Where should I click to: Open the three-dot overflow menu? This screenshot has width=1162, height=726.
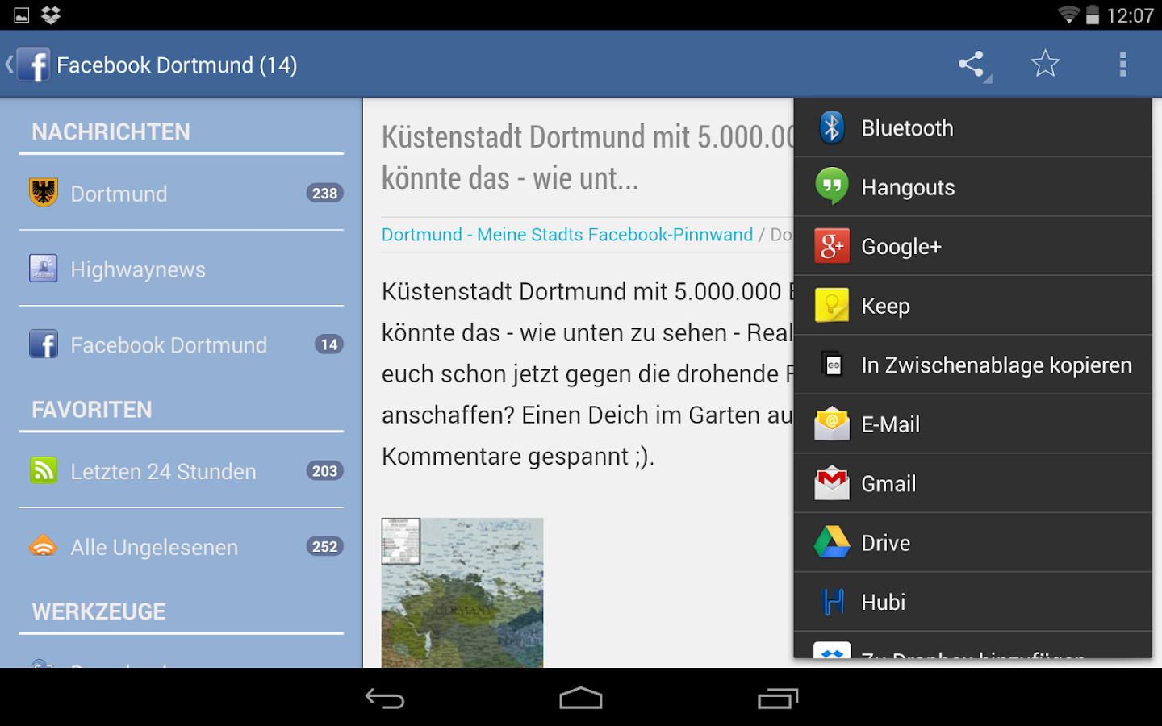[x=1122, y=65]
